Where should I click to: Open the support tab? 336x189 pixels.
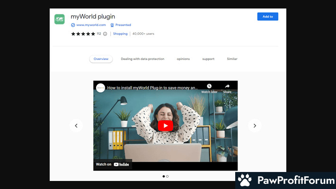pyautogui.click(x=208, y=59)
